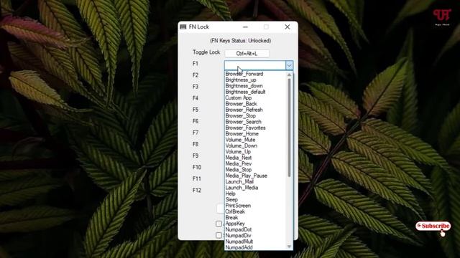
Task: Click the Toggle Lock hotkey field Ctrl+Alt+L
Action: pyautogui.click(x=247, y=54)
